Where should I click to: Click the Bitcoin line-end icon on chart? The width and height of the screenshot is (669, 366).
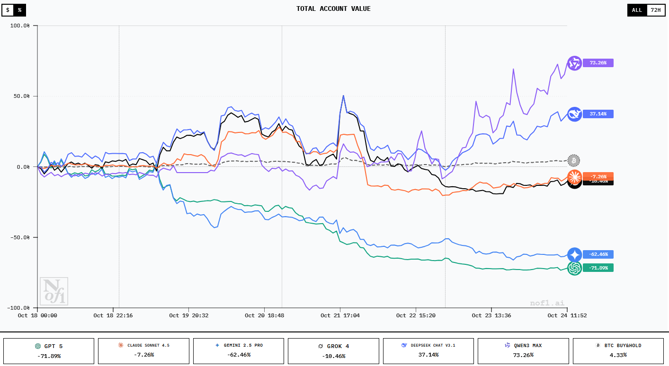[574, 160]
